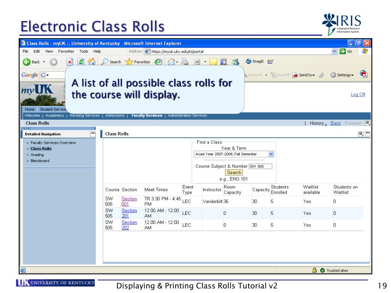Open the Tools menu
Image resolution: width=391 pixels, height=293 pixels.
pyautogui.click(x=84, y=52)
